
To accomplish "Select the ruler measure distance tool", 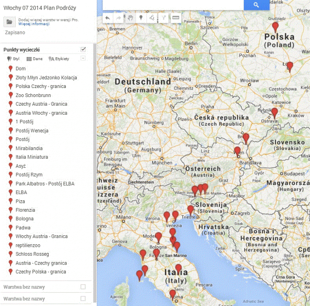I will click(x=176, y=18).
